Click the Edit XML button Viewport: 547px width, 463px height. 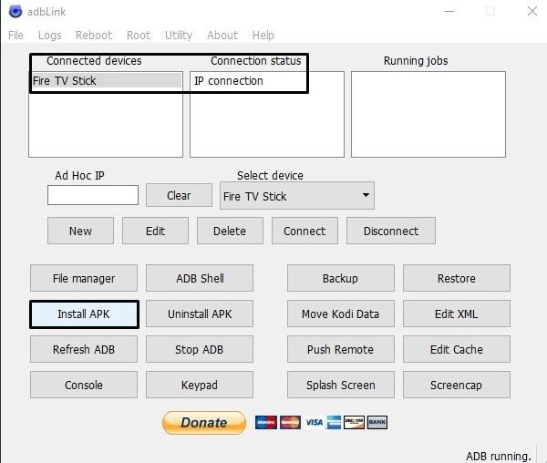(457, 314)
